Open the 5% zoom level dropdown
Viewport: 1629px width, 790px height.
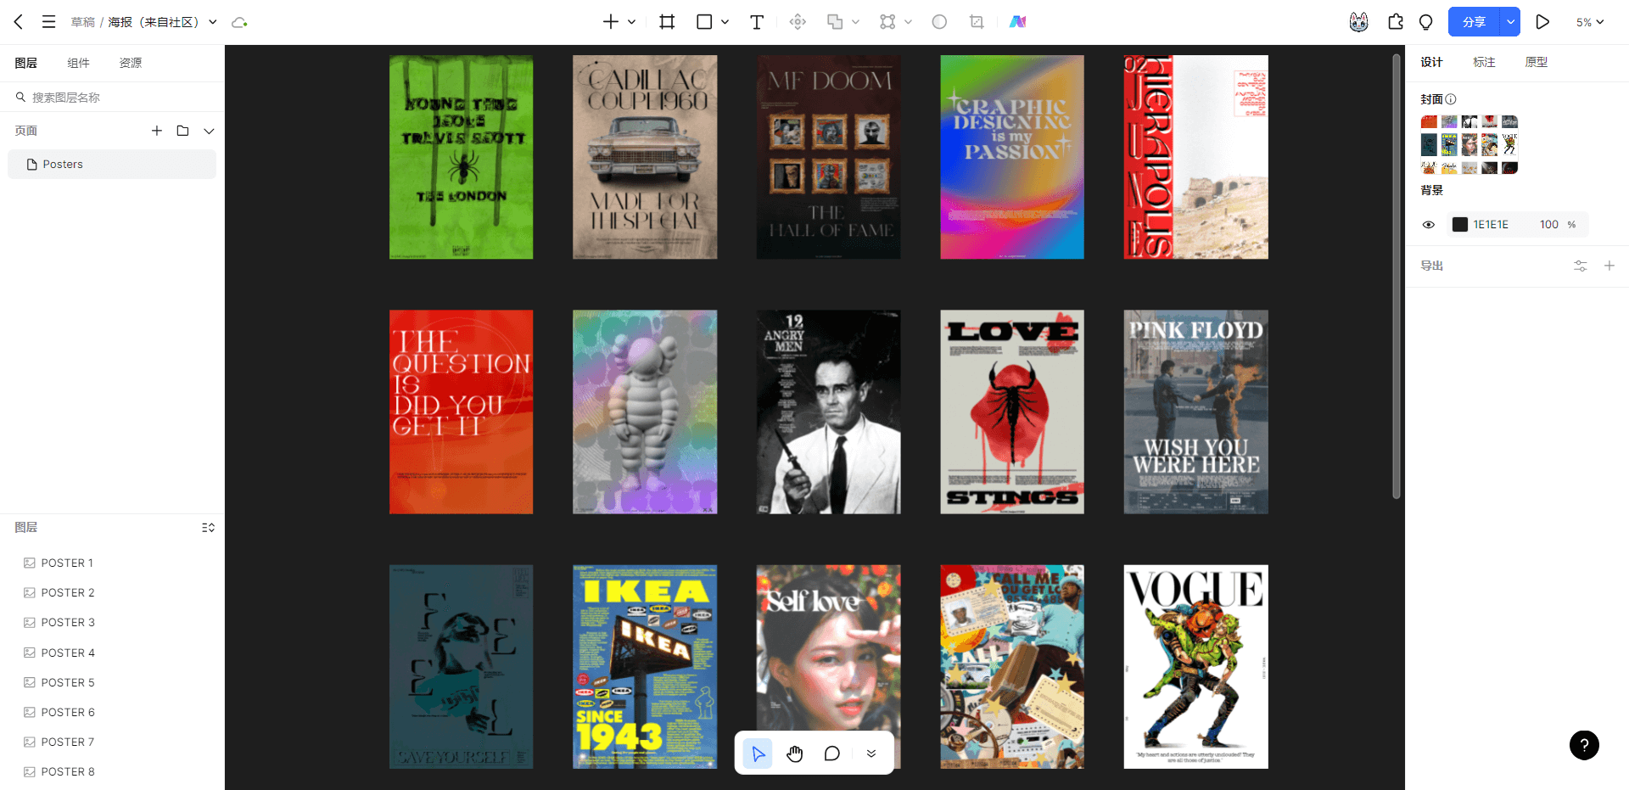tap(1590, 22)
